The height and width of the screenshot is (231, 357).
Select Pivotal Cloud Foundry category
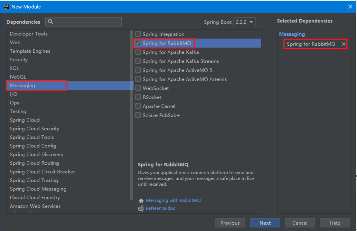tap(68, 198)
